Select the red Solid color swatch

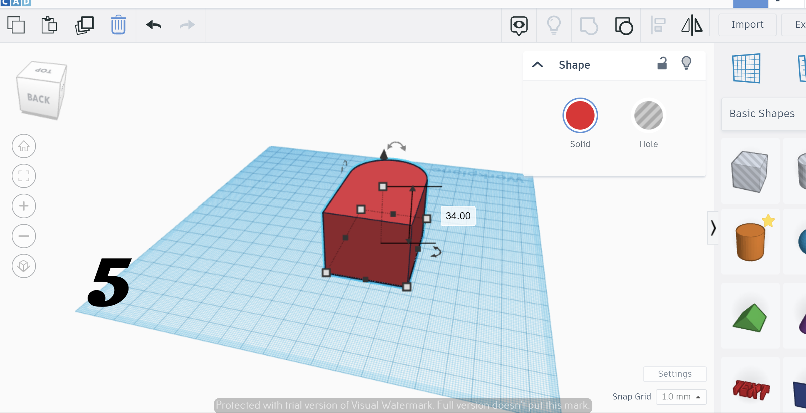tap(580, 115)
